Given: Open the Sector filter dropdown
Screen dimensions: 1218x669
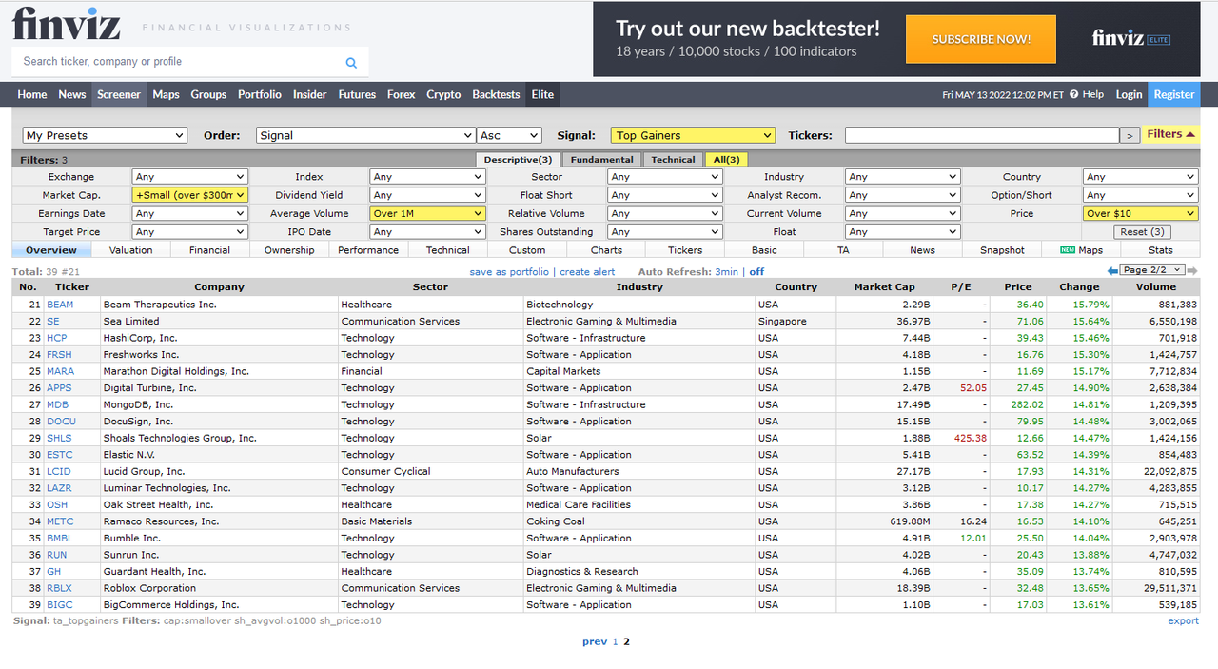Looking at the screenshot, I should (664, 177).
